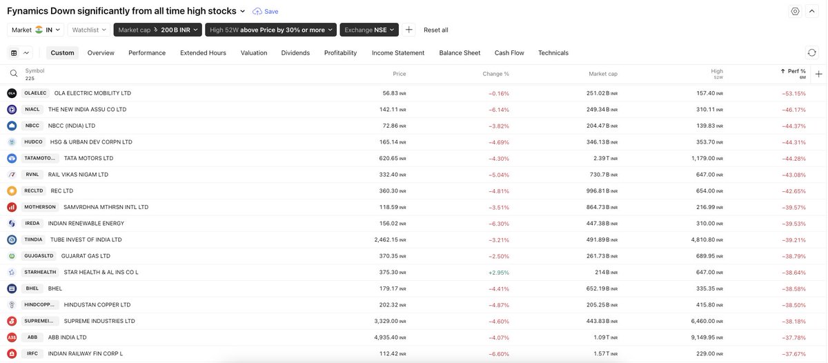Open the Market IN dropdown
Image resolution: width=828 pixels, height=363 pixels.
click(x=36, y=30)
